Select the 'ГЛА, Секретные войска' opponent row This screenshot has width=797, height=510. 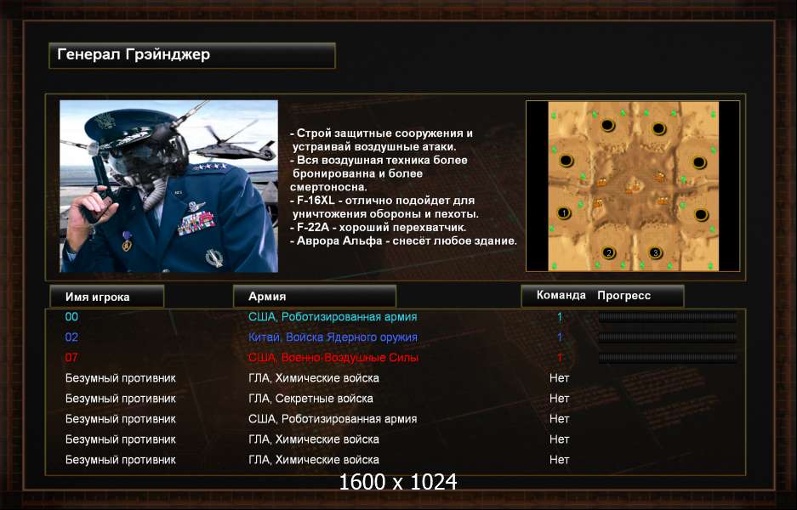tap(310, 399)
